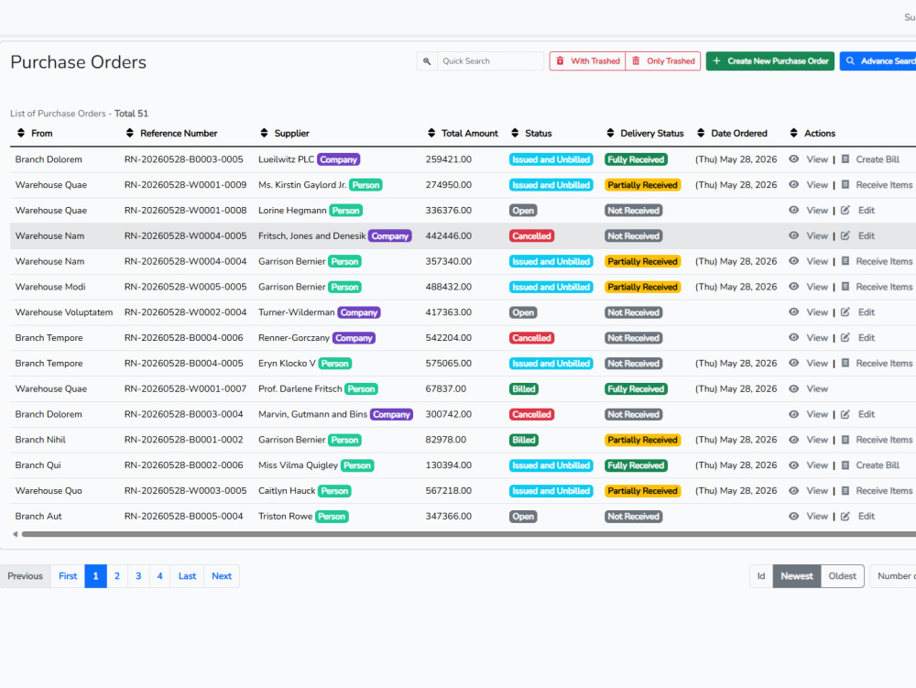This screenshot has width=916, height=688.
Task: Click bill icon for RN-20260528-B0002-0006
Action: pyautogui.click(x=845, y=465)
